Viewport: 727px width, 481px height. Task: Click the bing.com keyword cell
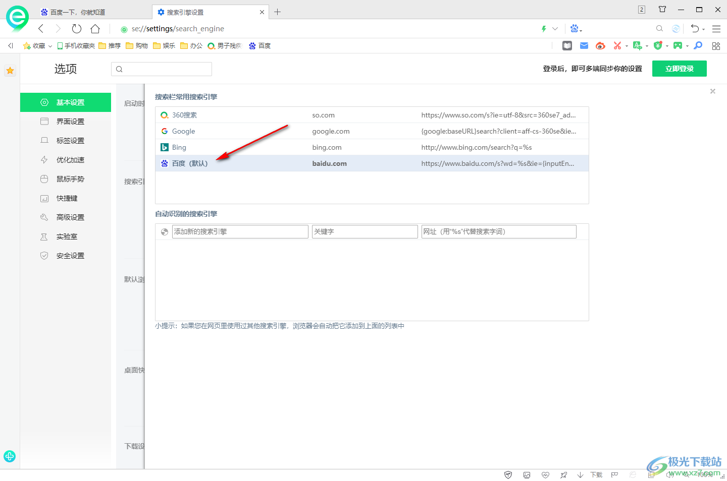click(327, 147)
